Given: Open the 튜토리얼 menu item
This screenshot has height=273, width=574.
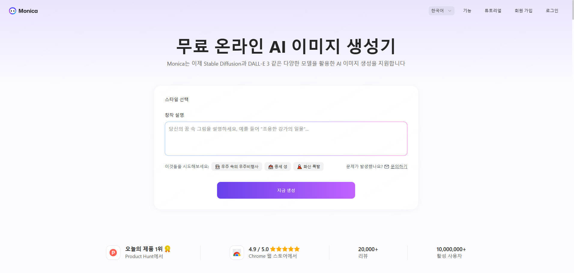Looking at the screenshot, I should (493, 11).
